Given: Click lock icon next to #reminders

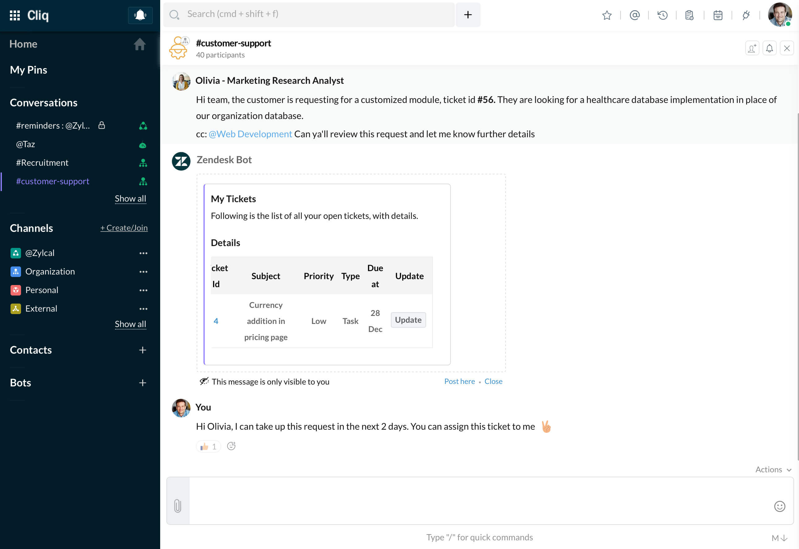Looking at the screenshot, I should 101,125.
